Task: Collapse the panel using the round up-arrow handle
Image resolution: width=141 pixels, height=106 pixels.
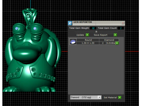Action: pos(96,32)
